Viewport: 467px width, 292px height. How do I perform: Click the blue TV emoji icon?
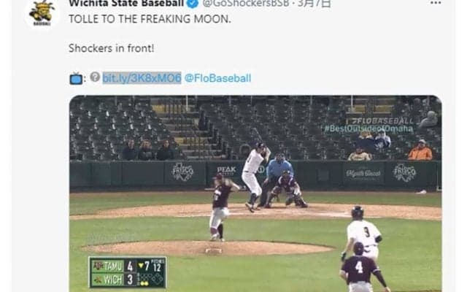tap(76, 79)
